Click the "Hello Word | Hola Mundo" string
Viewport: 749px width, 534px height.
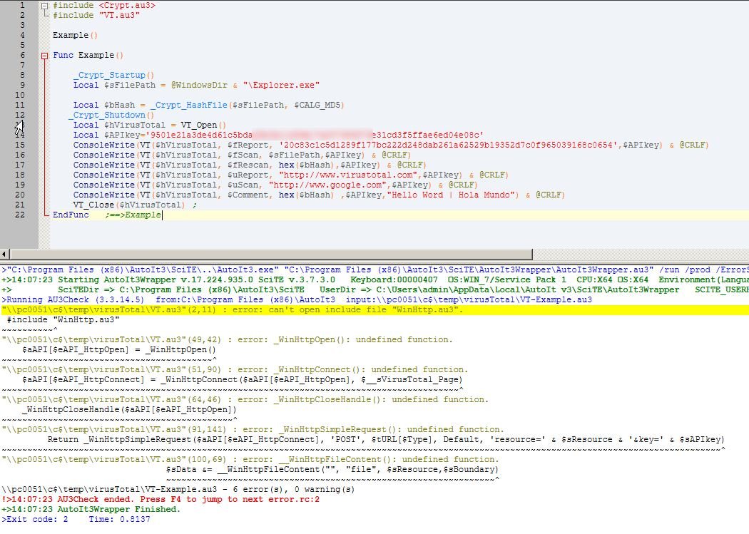[x=450, y=195]
